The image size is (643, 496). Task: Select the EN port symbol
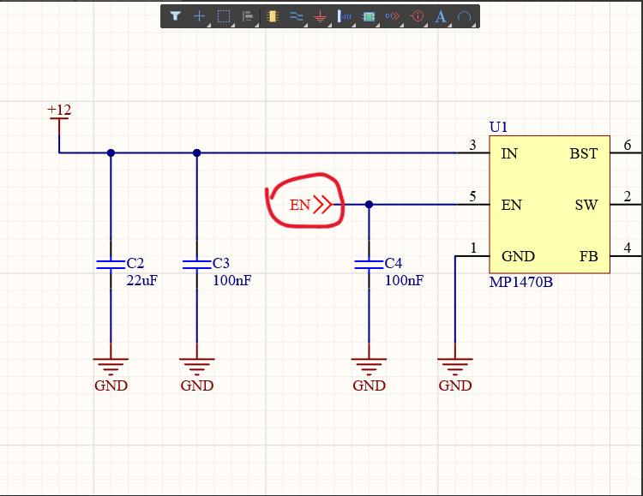(x=311, y=204)
